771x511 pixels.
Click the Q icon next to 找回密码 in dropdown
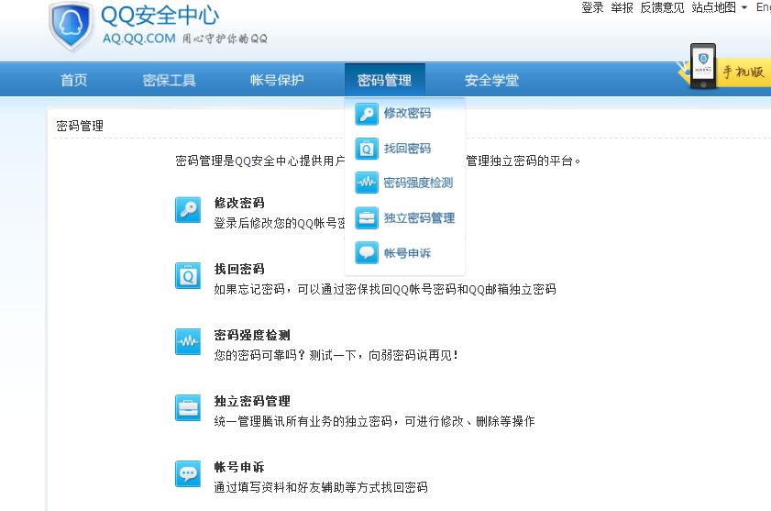click(x=367, y=149)
